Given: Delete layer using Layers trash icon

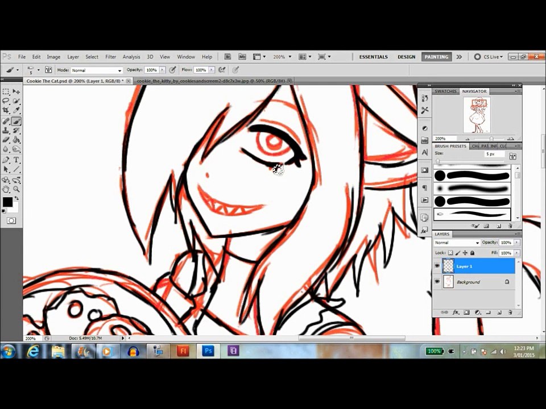Looking at the screenshot, I should pyautogui.click(x=510, y=312).
